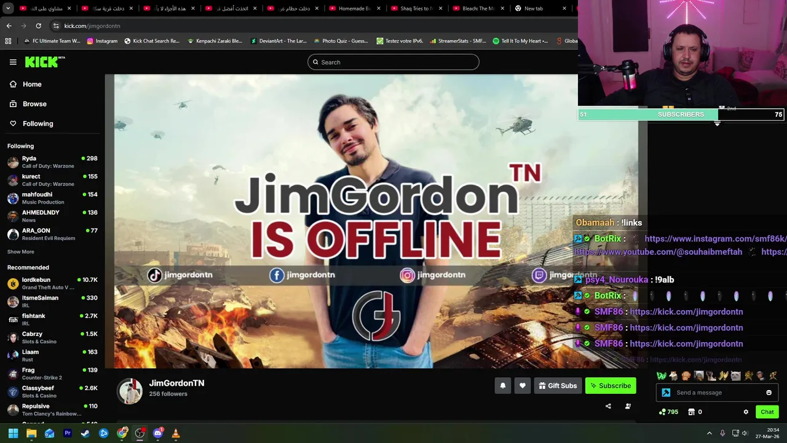Open the Kick hamburger sidebar menu
787x443 pixels.
point(13,62)
